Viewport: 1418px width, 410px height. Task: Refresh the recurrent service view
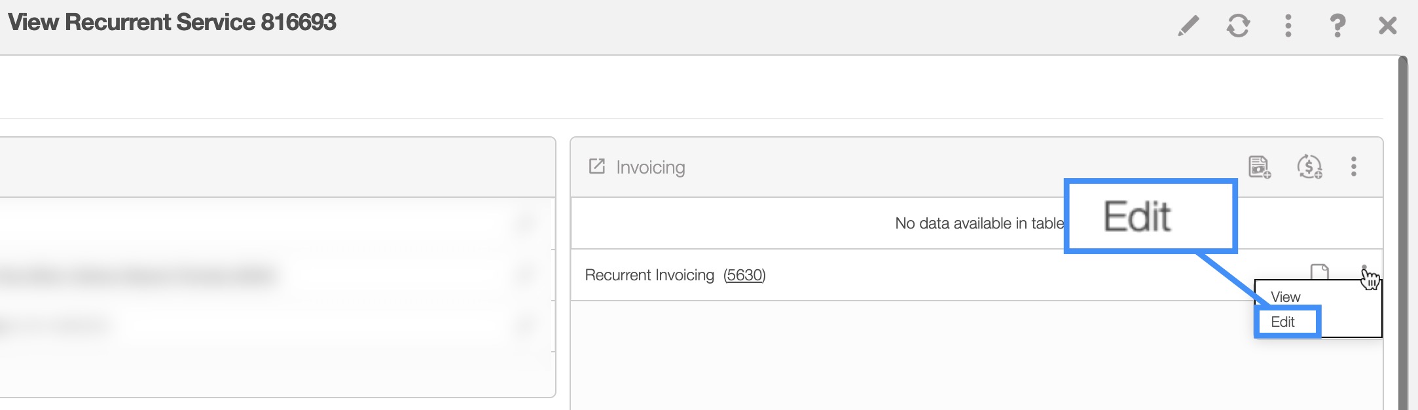click(x=1238, y=26)
